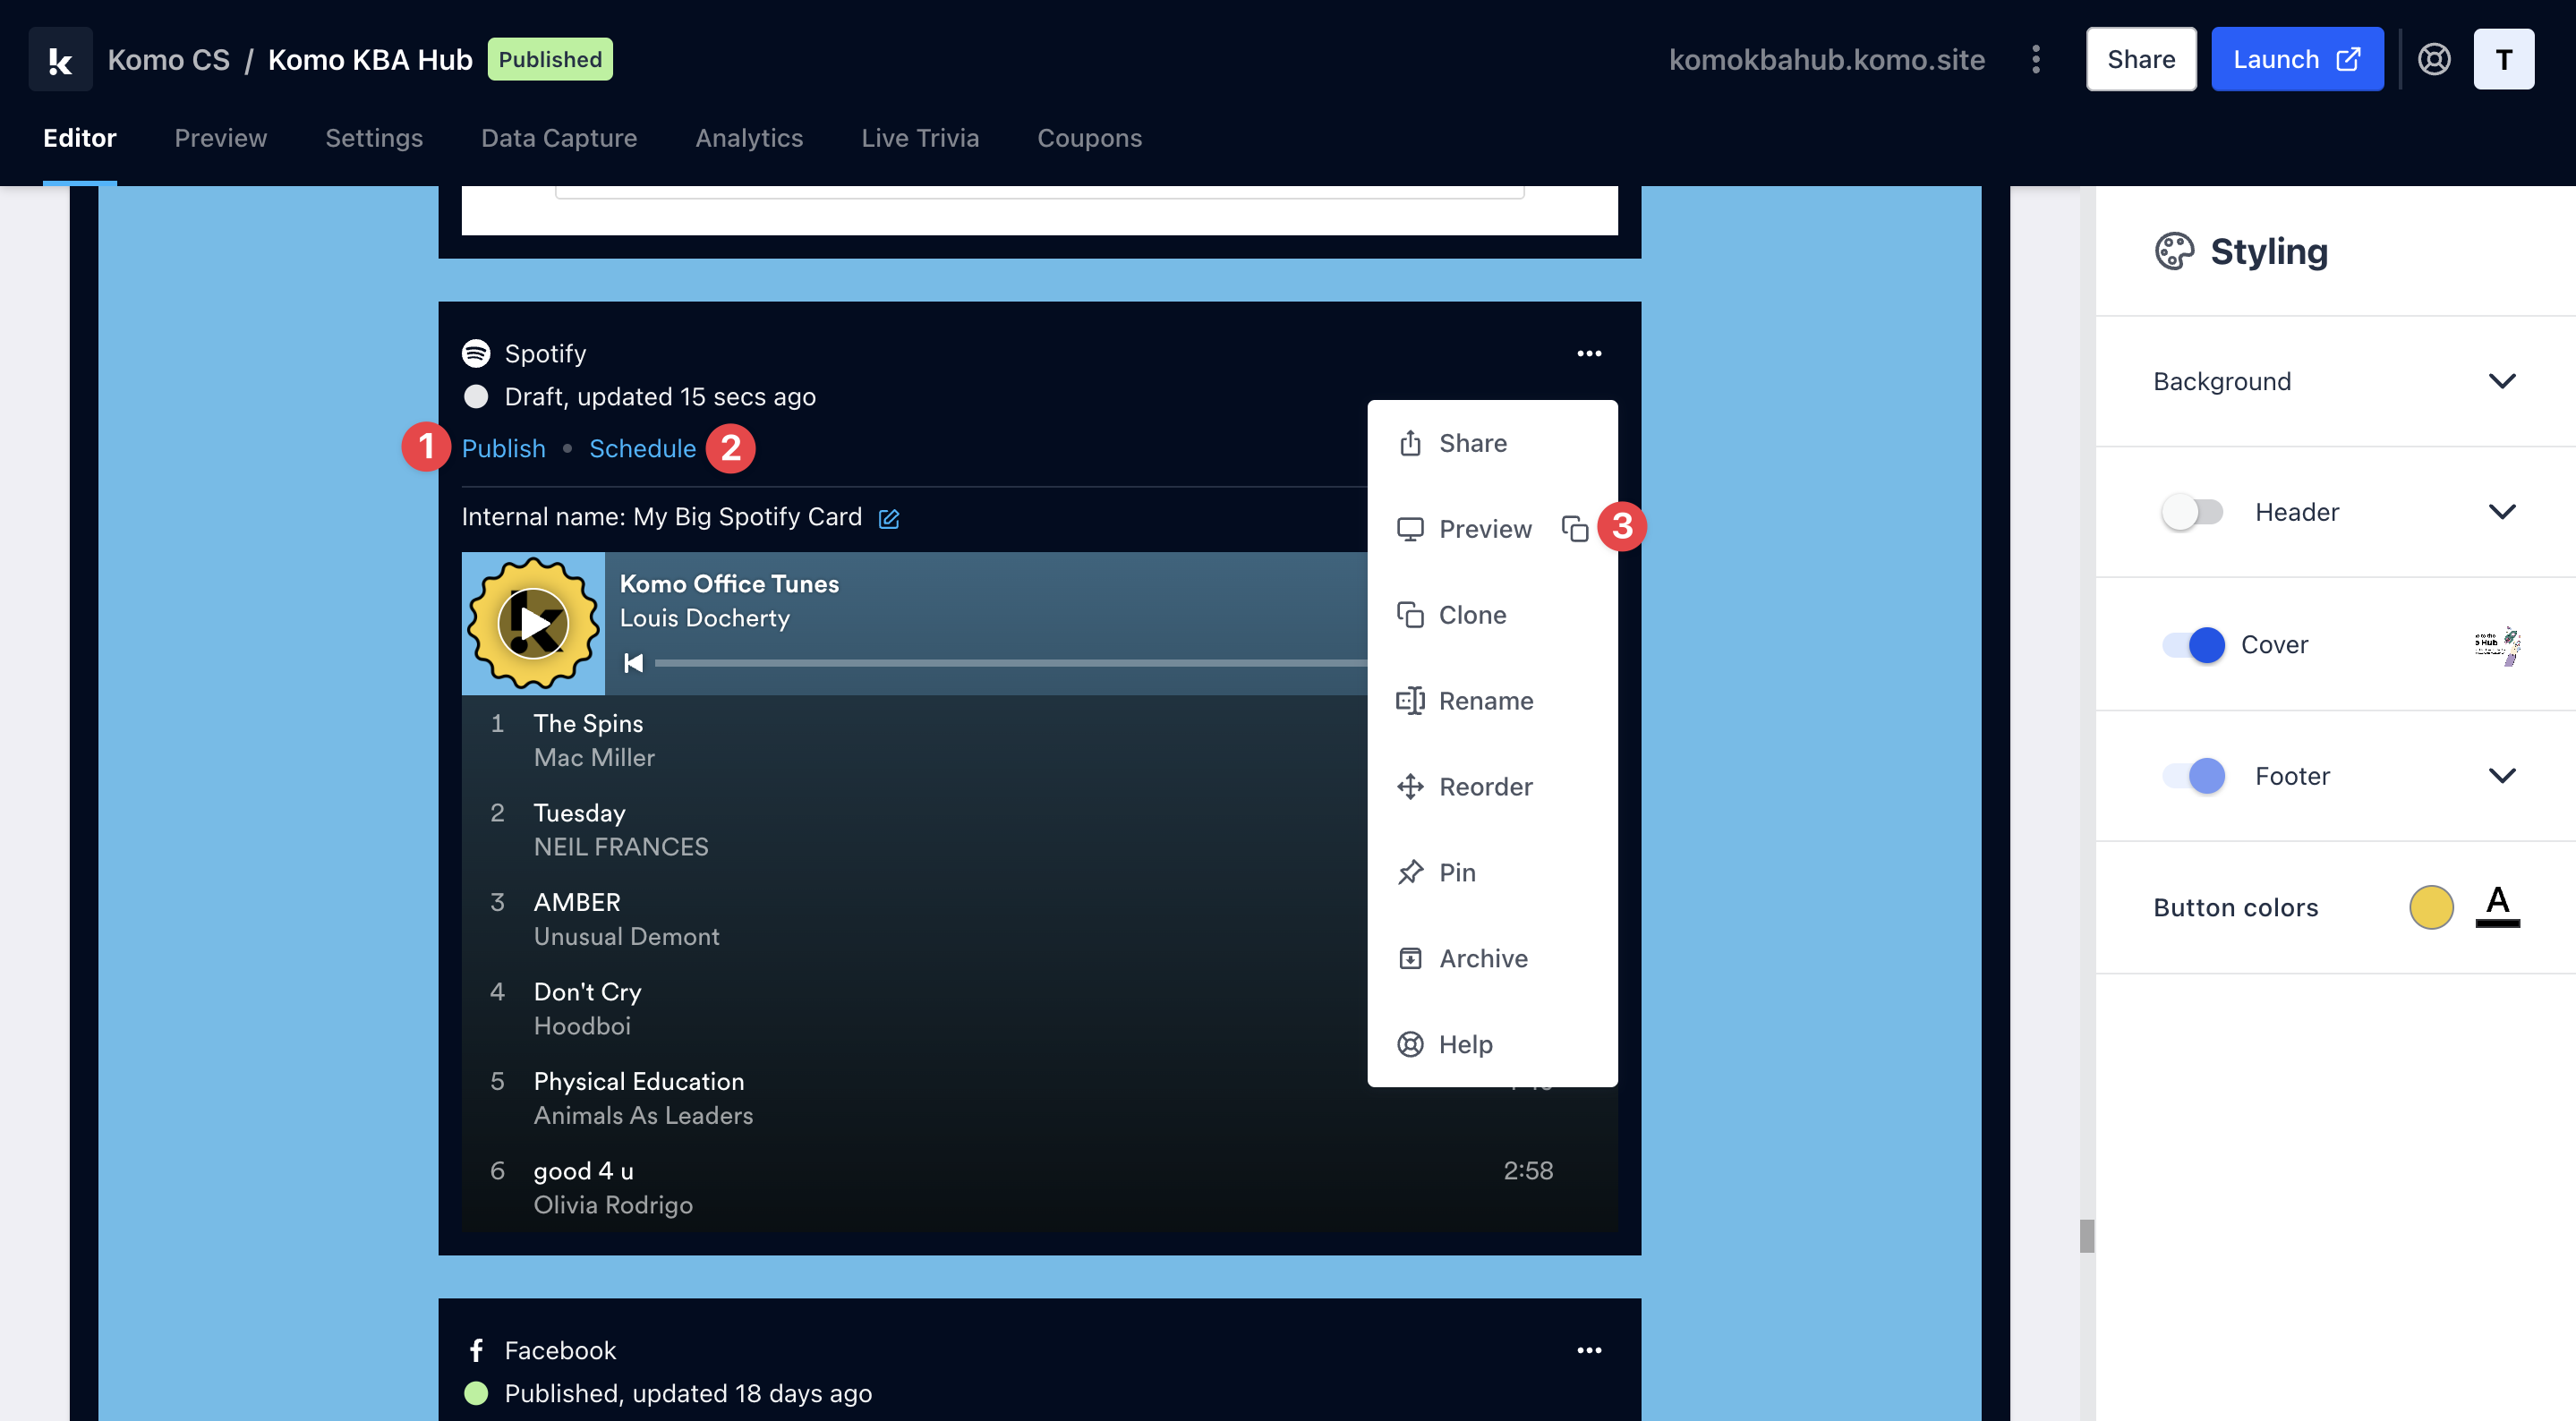Click the Komo logo home icon
This screenshot has height=1421, width=2576.
(60, 59)
